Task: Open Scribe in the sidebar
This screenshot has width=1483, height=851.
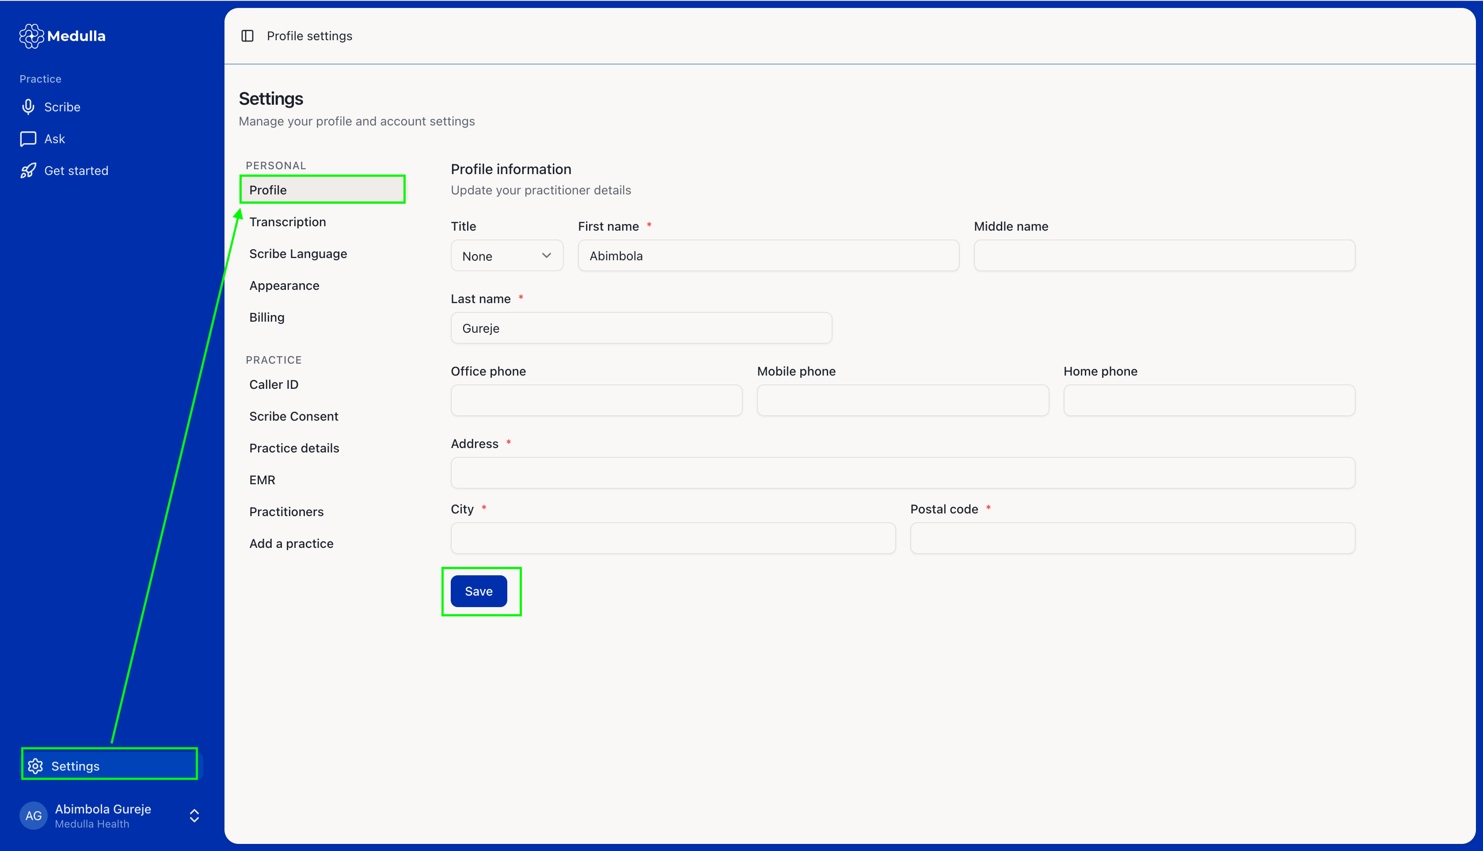Action: tap(62, 107)
